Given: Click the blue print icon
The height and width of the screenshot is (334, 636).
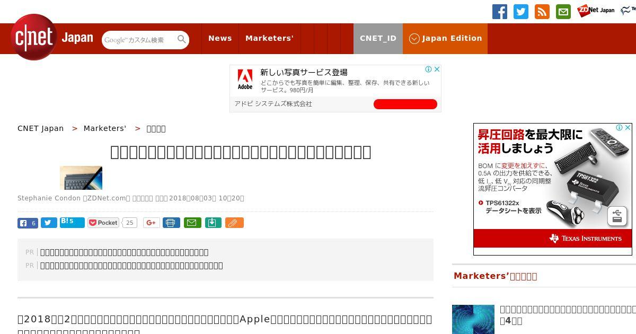Looking at the screenshot, I should tap(171, 223).
